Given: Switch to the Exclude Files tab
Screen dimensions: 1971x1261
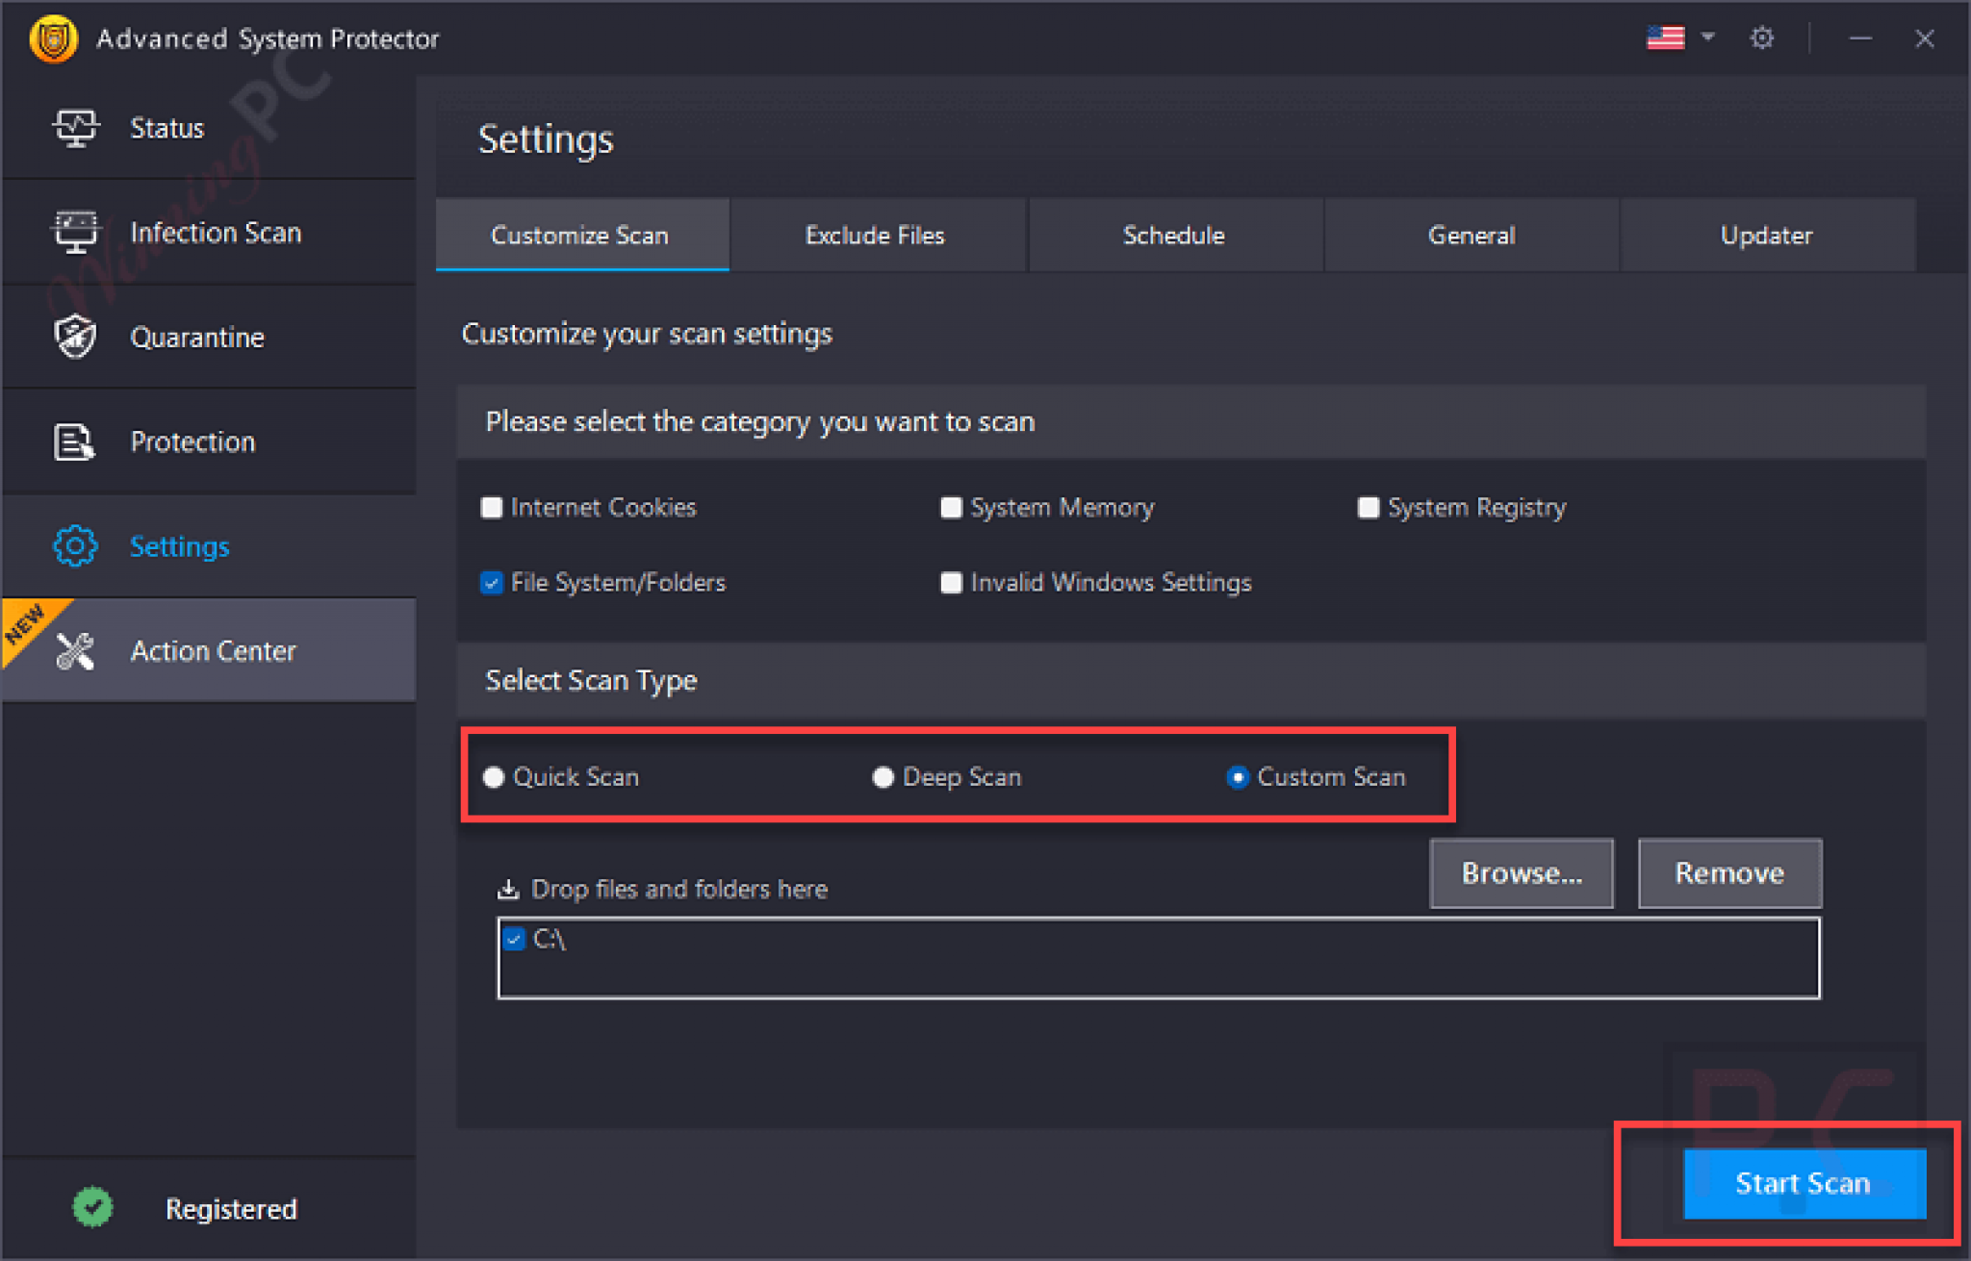Looking at the screenshot, I should [877, 235].
